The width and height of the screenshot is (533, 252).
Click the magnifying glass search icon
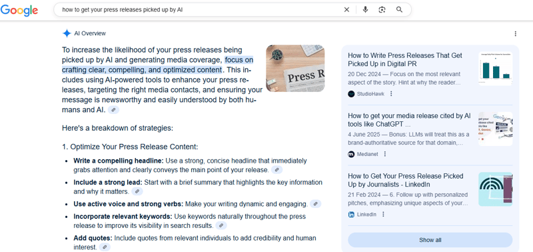click(x=399, y=10)
